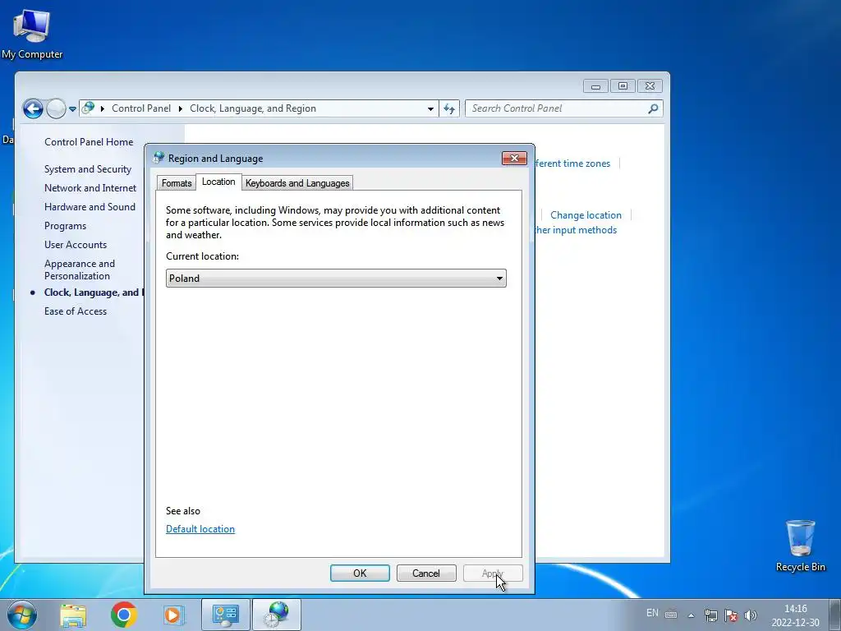Click the EN language indicator in the tray
This screenshot has width=841, height=631.
[x=652, y=613]
